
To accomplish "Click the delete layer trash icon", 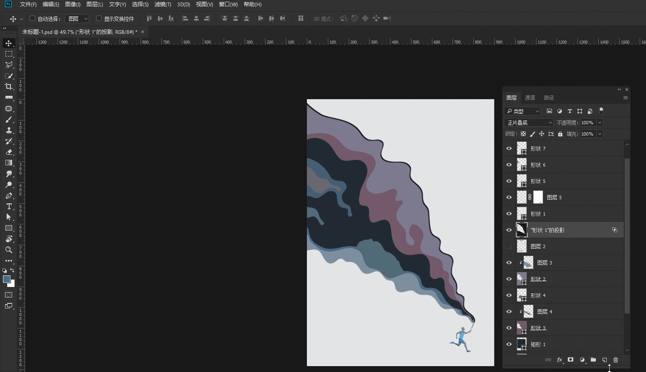I will tap(616, 360).
